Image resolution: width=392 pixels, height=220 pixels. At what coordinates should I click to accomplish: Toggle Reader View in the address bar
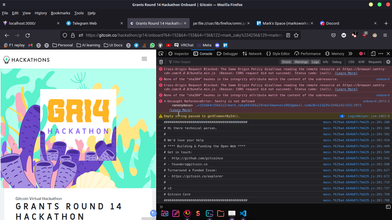[x=288, y=35]
